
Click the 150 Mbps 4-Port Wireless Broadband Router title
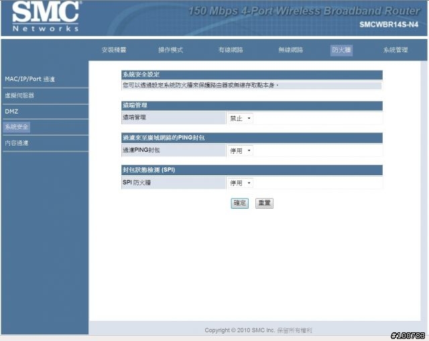tap(304, 11)
